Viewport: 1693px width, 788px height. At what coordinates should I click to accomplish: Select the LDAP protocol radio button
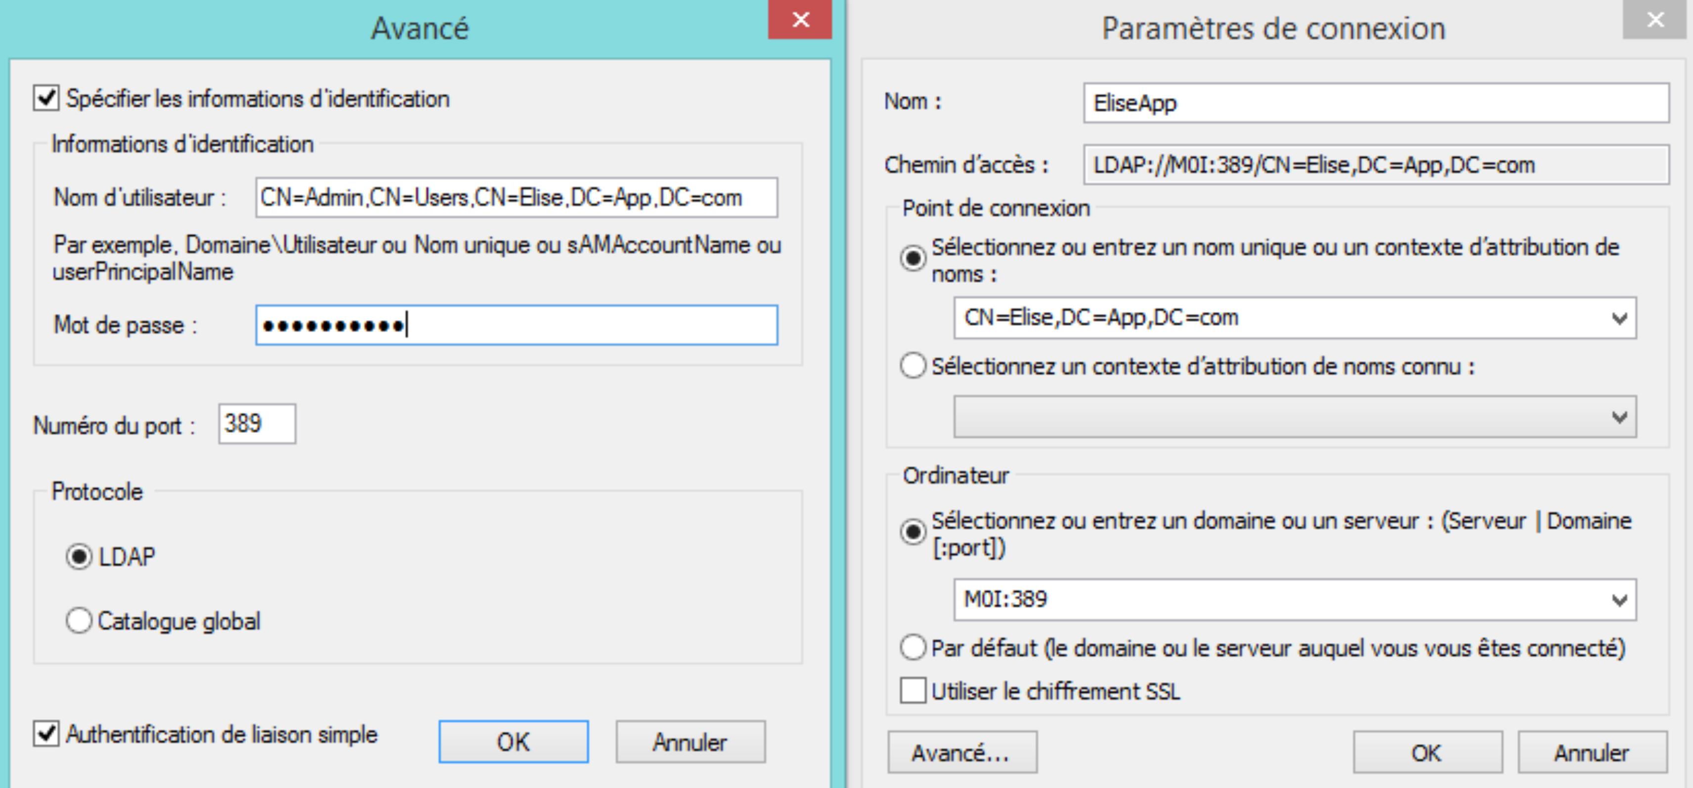click(x=79, y=557)
